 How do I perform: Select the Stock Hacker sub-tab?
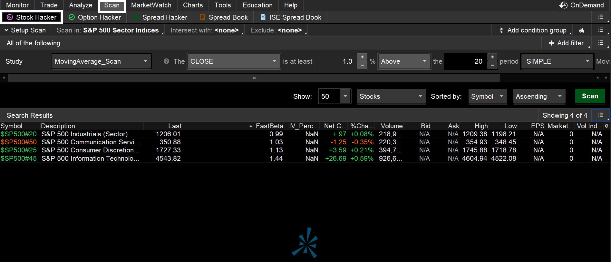click(32, 17)
